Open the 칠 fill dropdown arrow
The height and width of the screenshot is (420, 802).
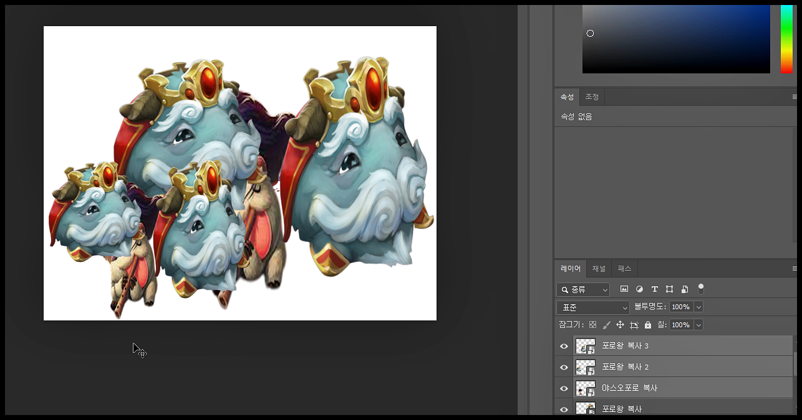698,325
